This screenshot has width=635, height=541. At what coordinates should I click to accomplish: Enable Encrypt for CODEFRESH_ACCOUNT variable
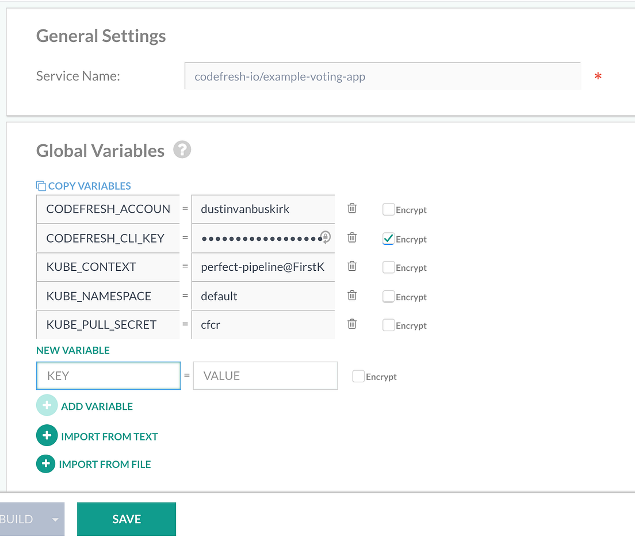(388, 209)
